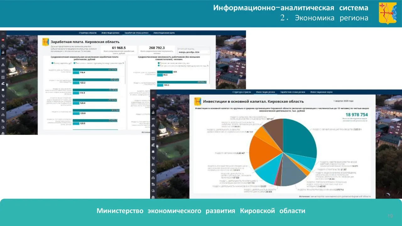Viewport: 402px width, 226px height.
Task: Click apps grid icon atop salary dashboard sidebar
Action: tap(3, 33)
